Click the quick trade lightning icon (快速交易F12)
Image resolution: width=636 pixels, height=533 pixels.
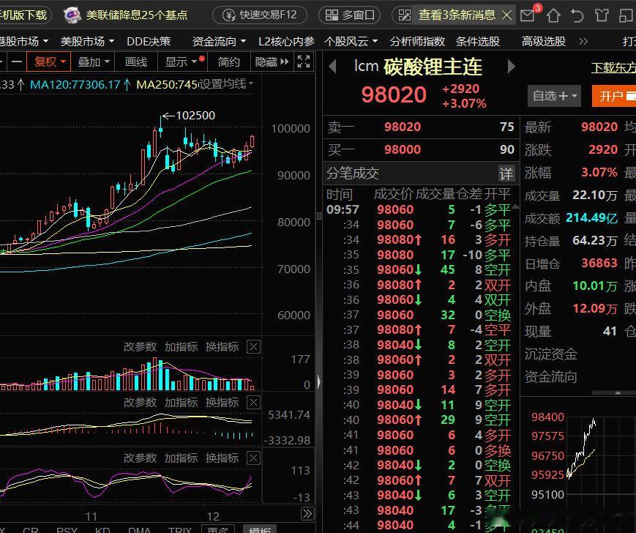(230, 14)
